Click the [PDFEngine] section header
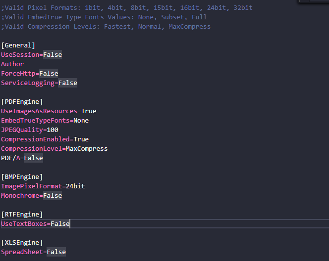Image resolution: width=329 pixels, height=261 pixels. (x=22, y=102)
